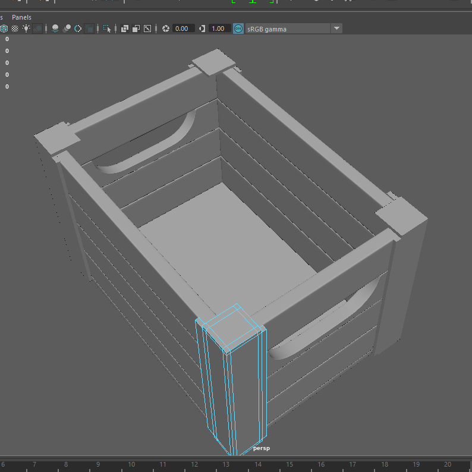Open the Panels menu
The width and height of the screenshot is (472, 472).
coord(21,17)
